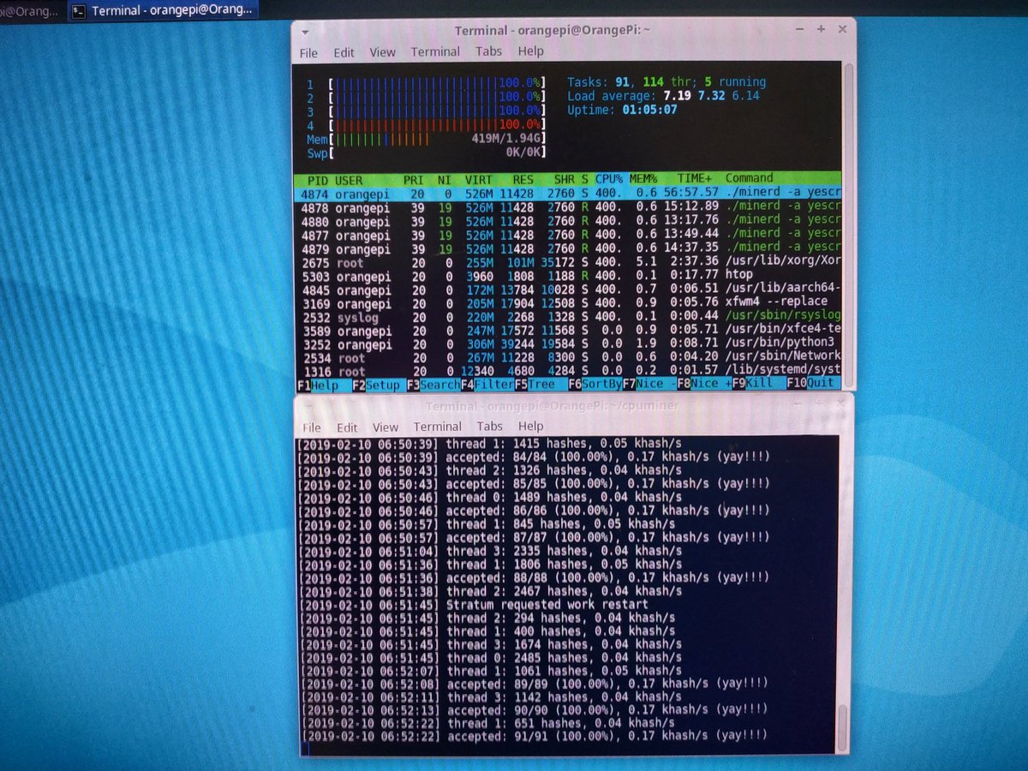Image resolution: width=1028 pixels, height=771 pixels.
Task: Open F6 SortBy options in htop
Action: pos(595,384)
